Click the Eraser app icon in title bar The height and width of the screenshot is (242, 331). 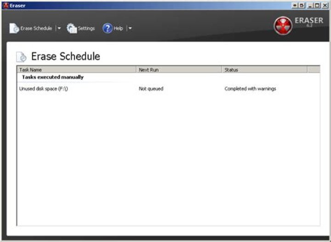pos(6,6)
